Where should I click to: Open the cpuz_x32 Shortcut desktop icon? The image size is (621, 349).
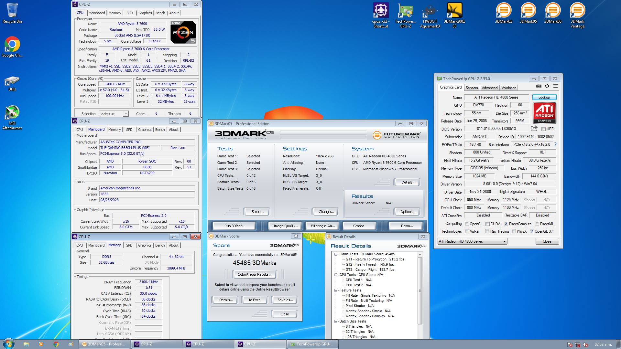tap(381, 15)
